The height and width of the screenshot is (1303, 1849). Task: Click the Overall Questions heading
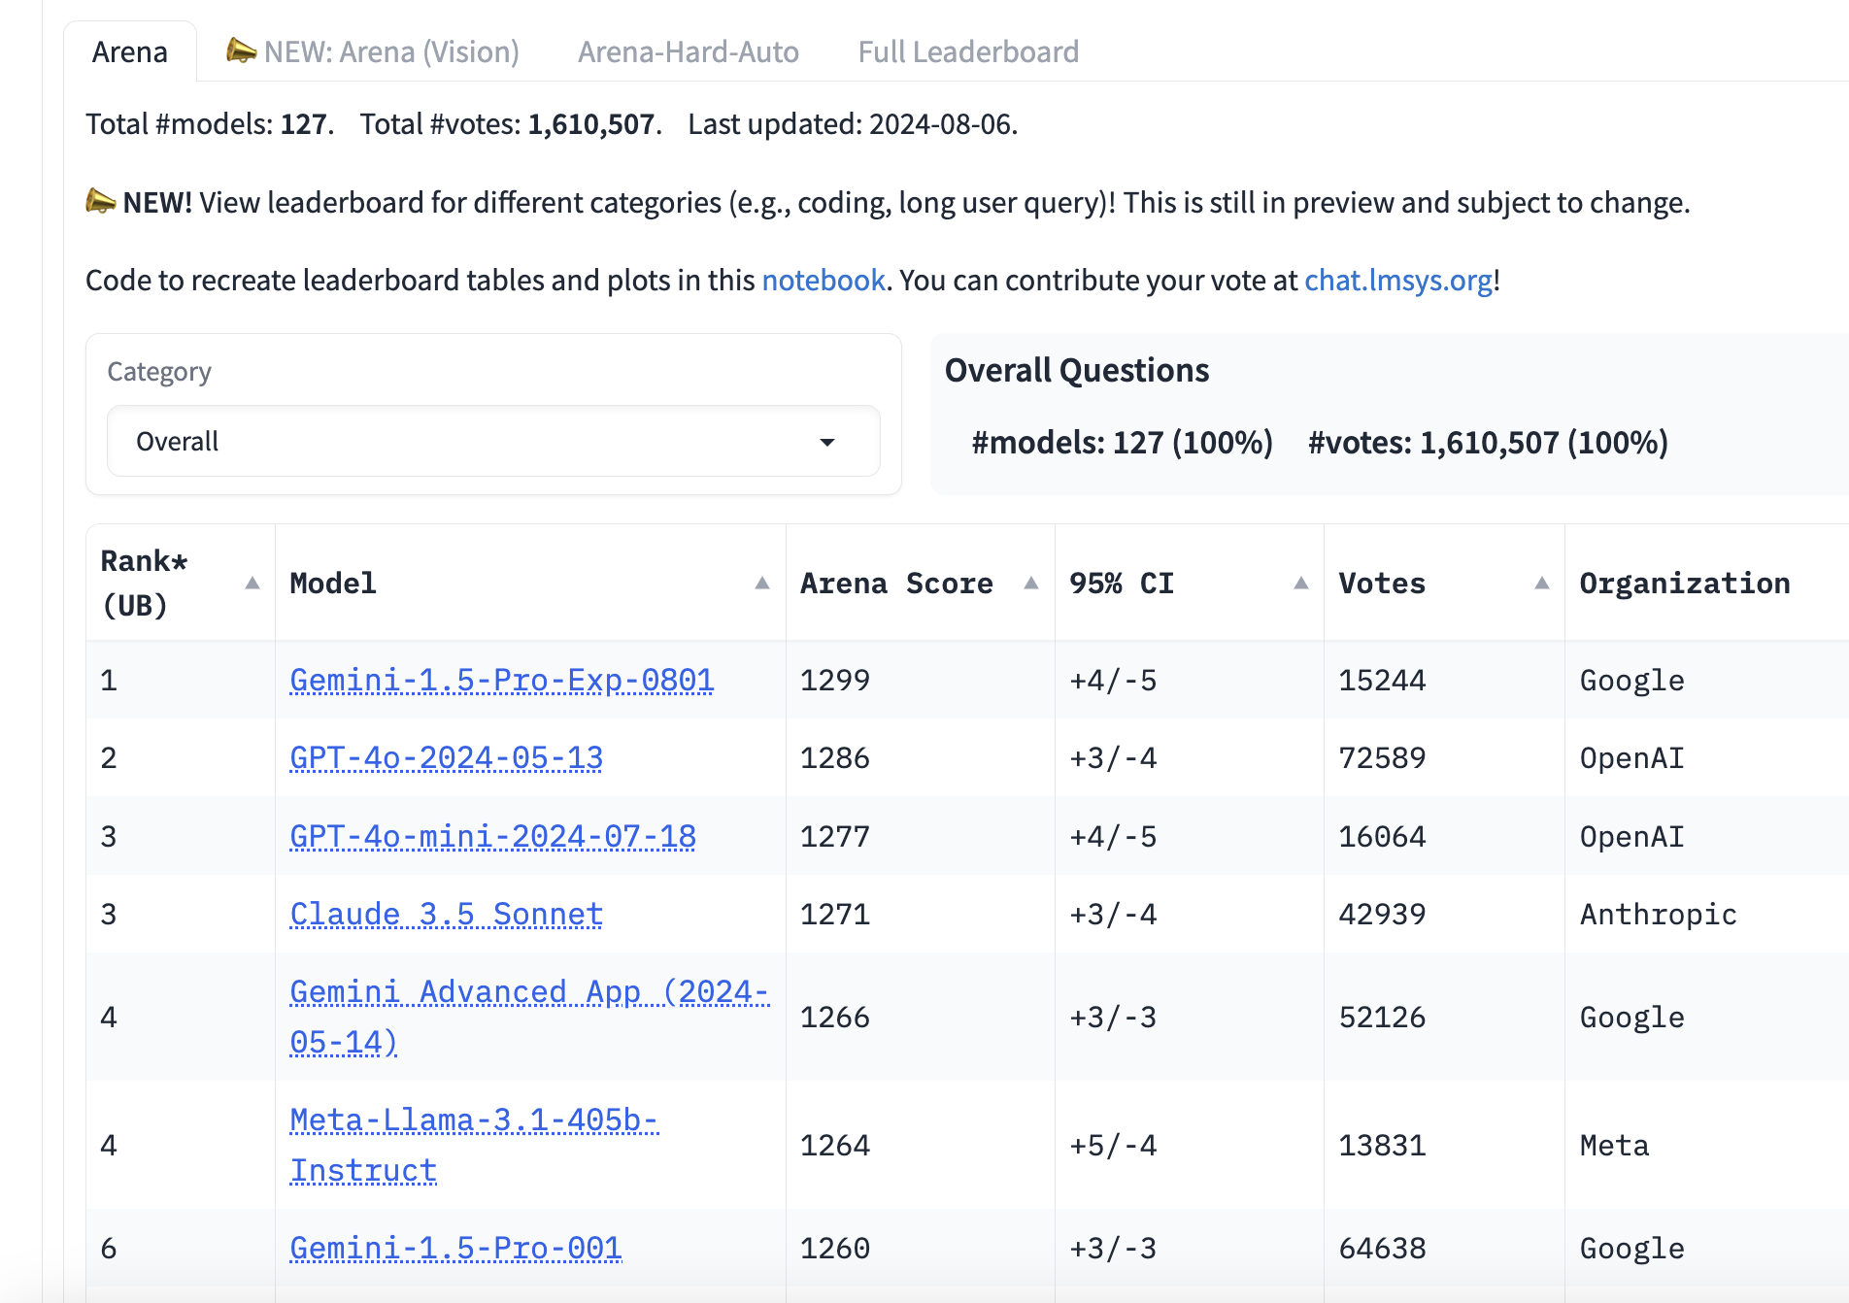point(1077,370)
